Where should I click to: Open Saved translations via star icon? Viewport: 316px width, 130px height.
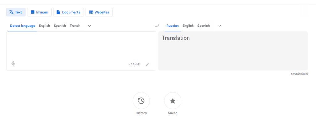[x=173, y=101]
